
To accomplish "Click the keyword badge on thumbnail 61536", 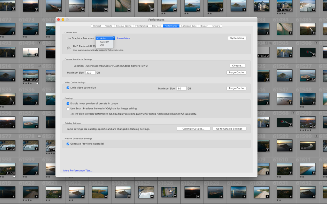I will (x=36, y=103).
